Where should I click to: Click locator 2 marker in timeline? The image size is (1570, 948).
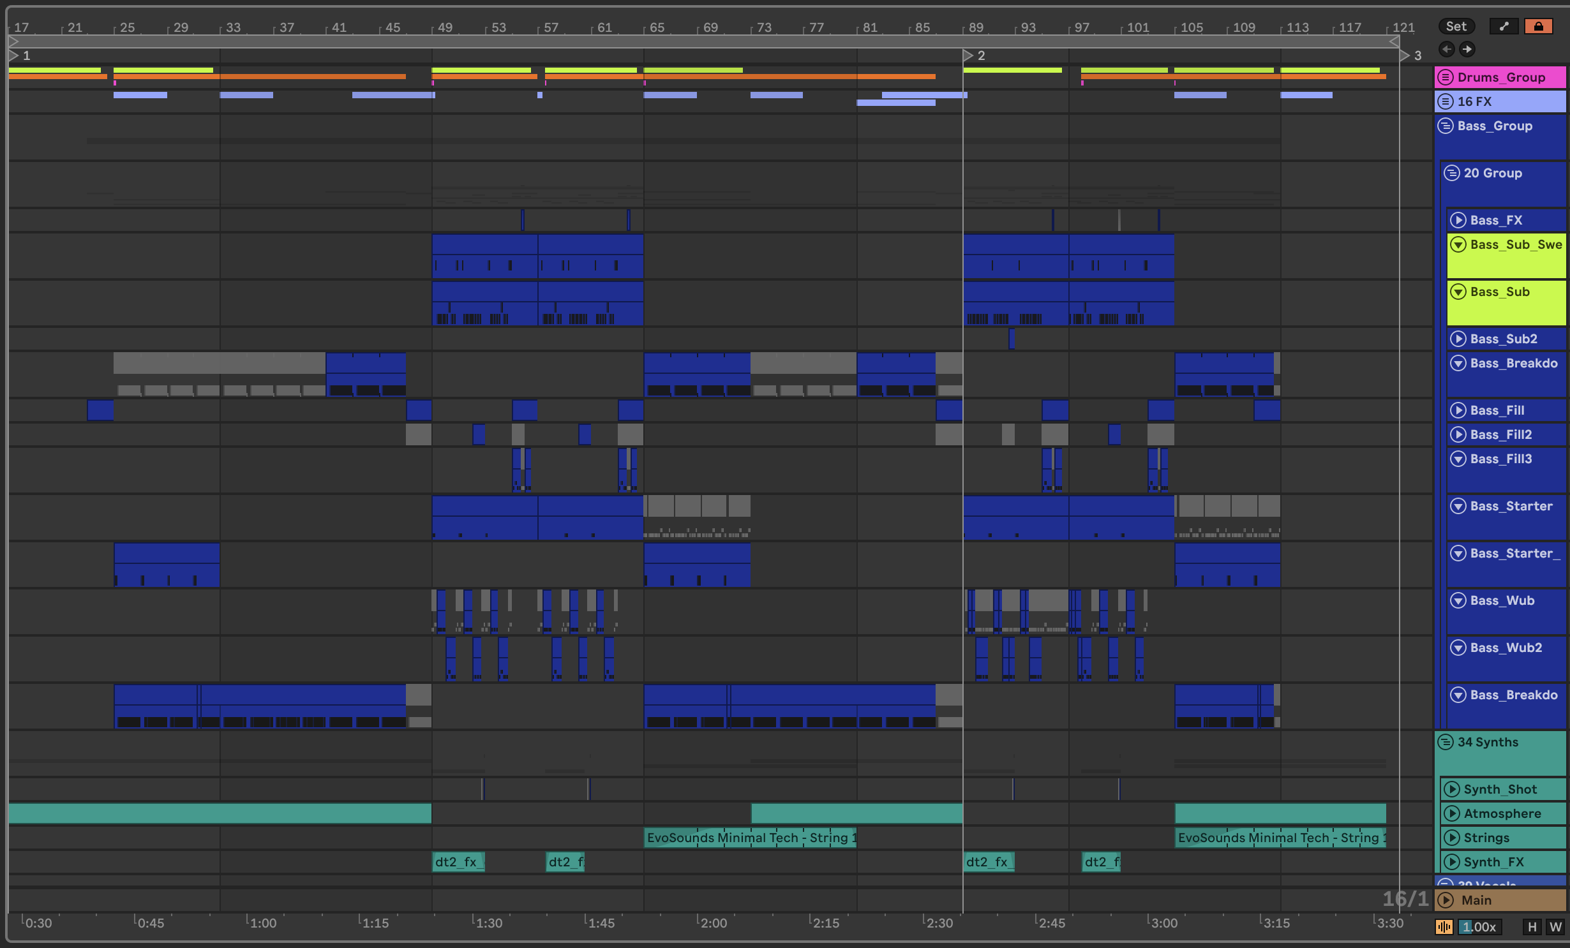968,56
